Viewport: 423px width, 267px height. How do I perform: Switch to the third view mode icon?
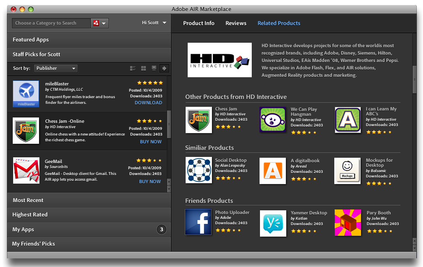click(154, 69)
